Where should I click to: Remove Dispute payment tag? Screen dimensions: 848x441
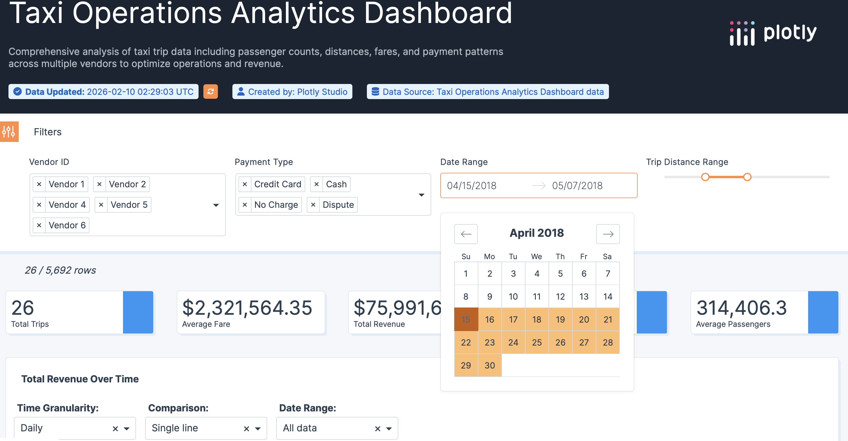[x=313, y=205]
